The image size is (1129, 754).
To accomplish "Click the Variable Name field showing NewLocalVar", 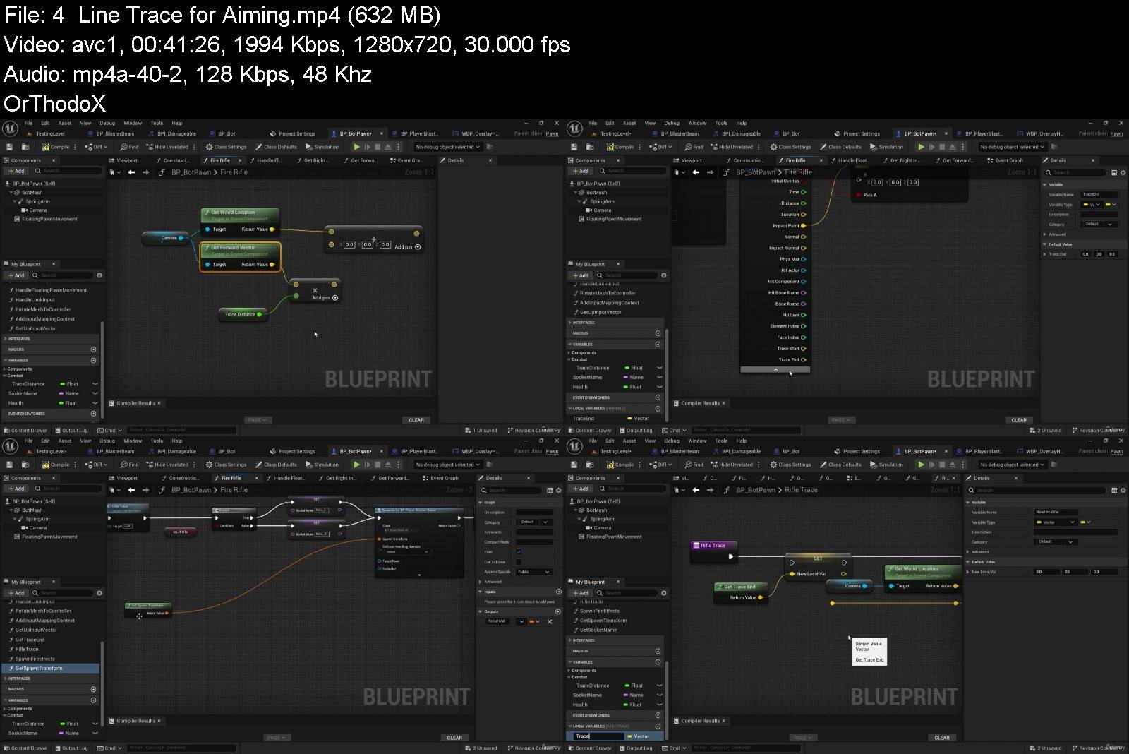I will coord(1056,512).
